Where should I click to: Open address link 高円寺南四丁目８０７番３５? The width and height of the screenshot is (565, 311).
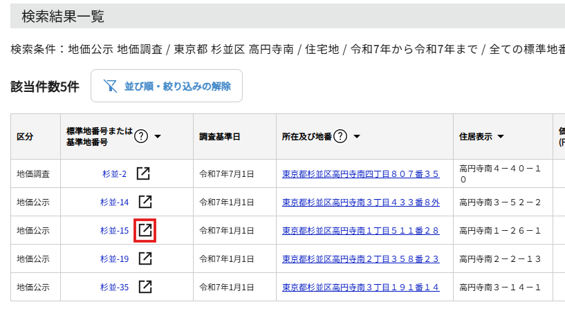pyautogui.click(x=360, y=174)
